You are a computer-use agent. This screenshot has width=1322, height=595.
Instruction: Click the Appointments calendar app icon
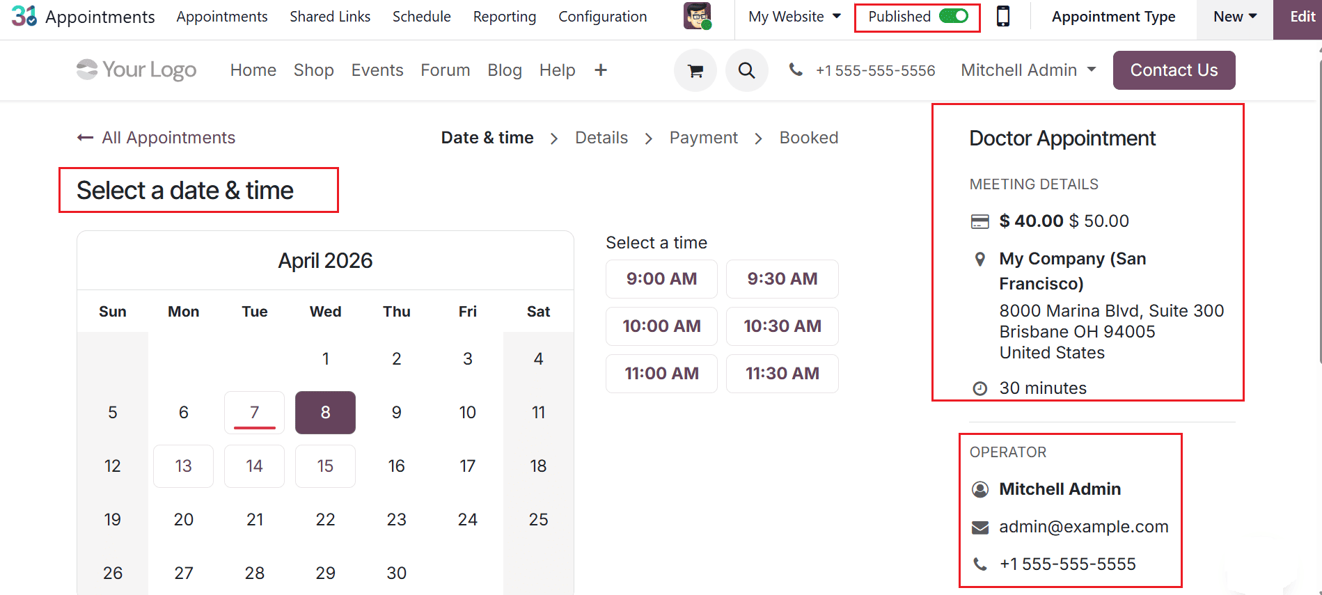tap(21, 15)
